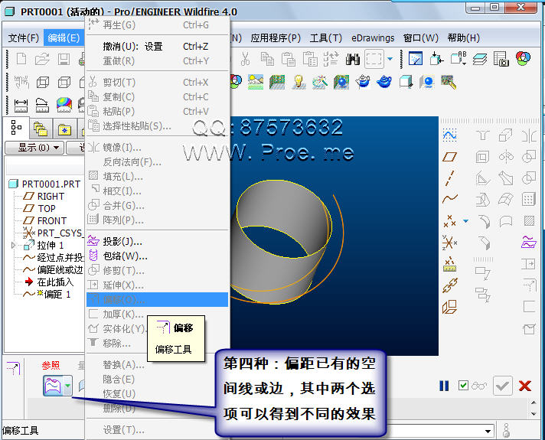Select the selected offset type button
This screenshot has height=440, width=545.
click(x=53, y=386)
